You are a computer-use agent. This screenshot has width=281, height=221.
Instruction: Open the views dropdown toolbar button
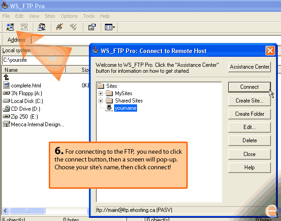click(x=109, y=27)
